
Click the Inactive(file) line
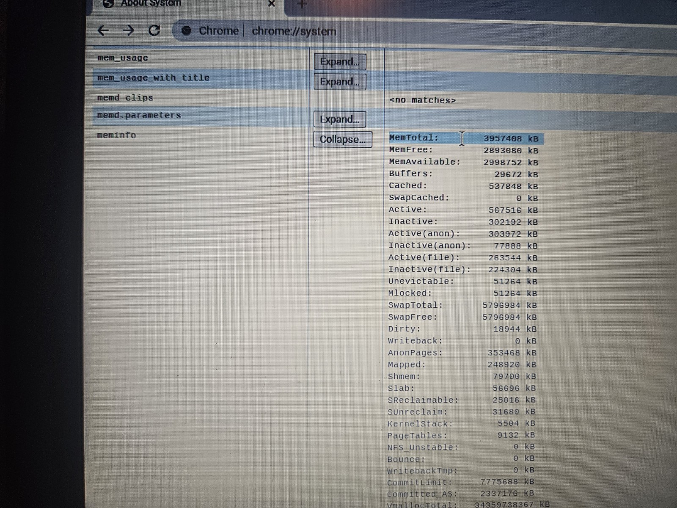click(x=463, y=269)
